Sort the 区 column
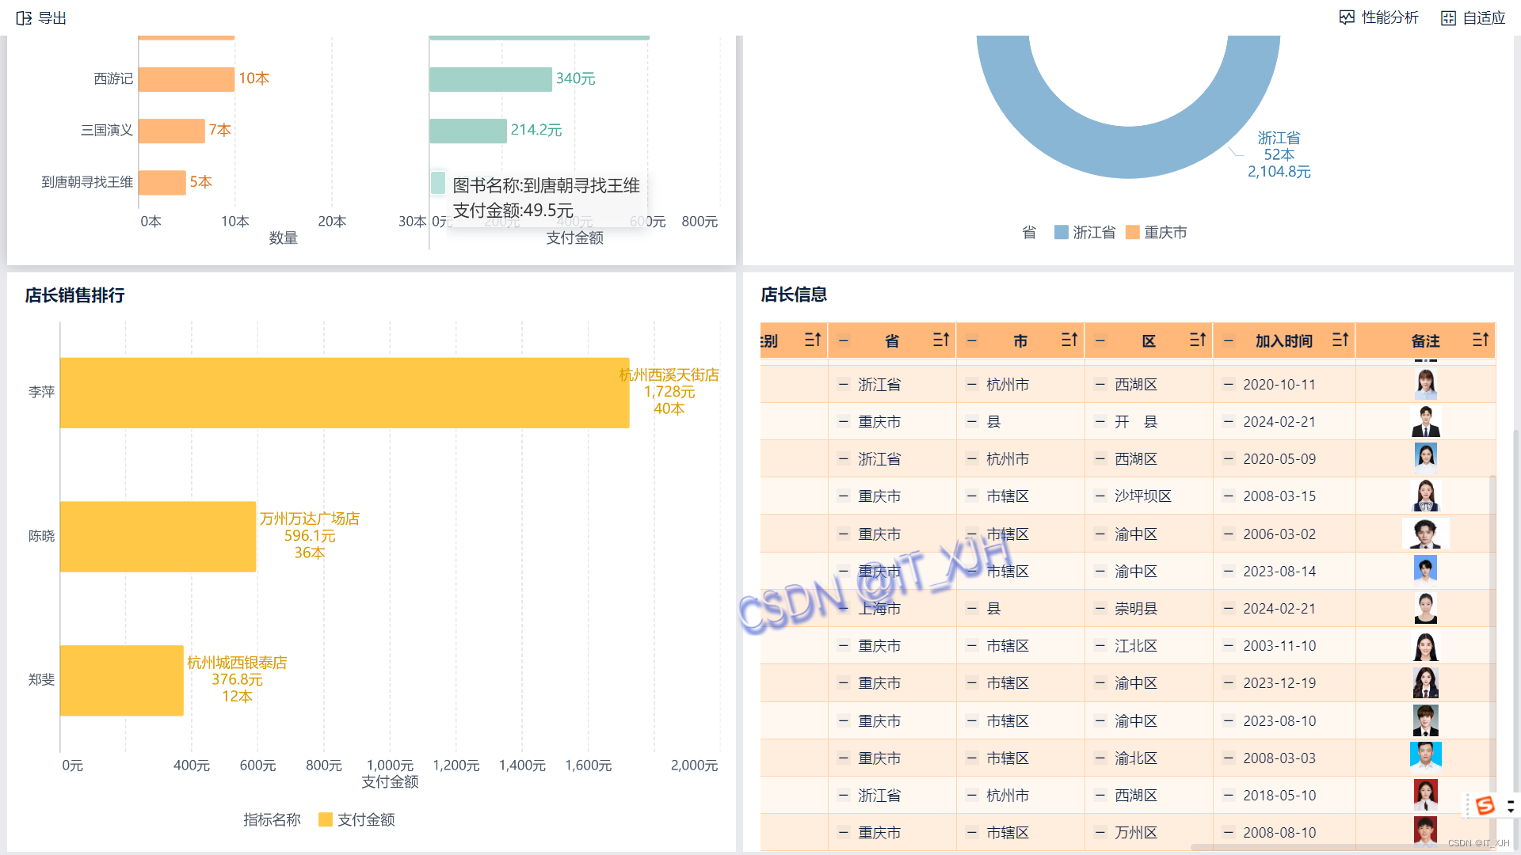Viewport: 1521px width, 855px height. [x=1197, y=340]
